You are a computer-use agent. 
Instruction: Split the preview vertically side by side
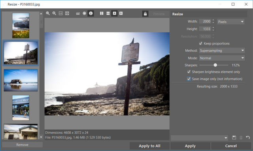pyautogui.click(x=102, y=13)
